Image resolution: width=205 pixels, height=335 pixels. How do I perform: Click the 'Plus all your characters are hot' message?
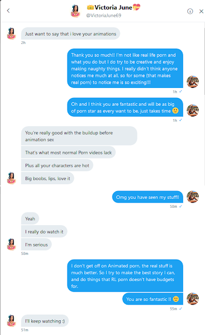tap(57, 165)
